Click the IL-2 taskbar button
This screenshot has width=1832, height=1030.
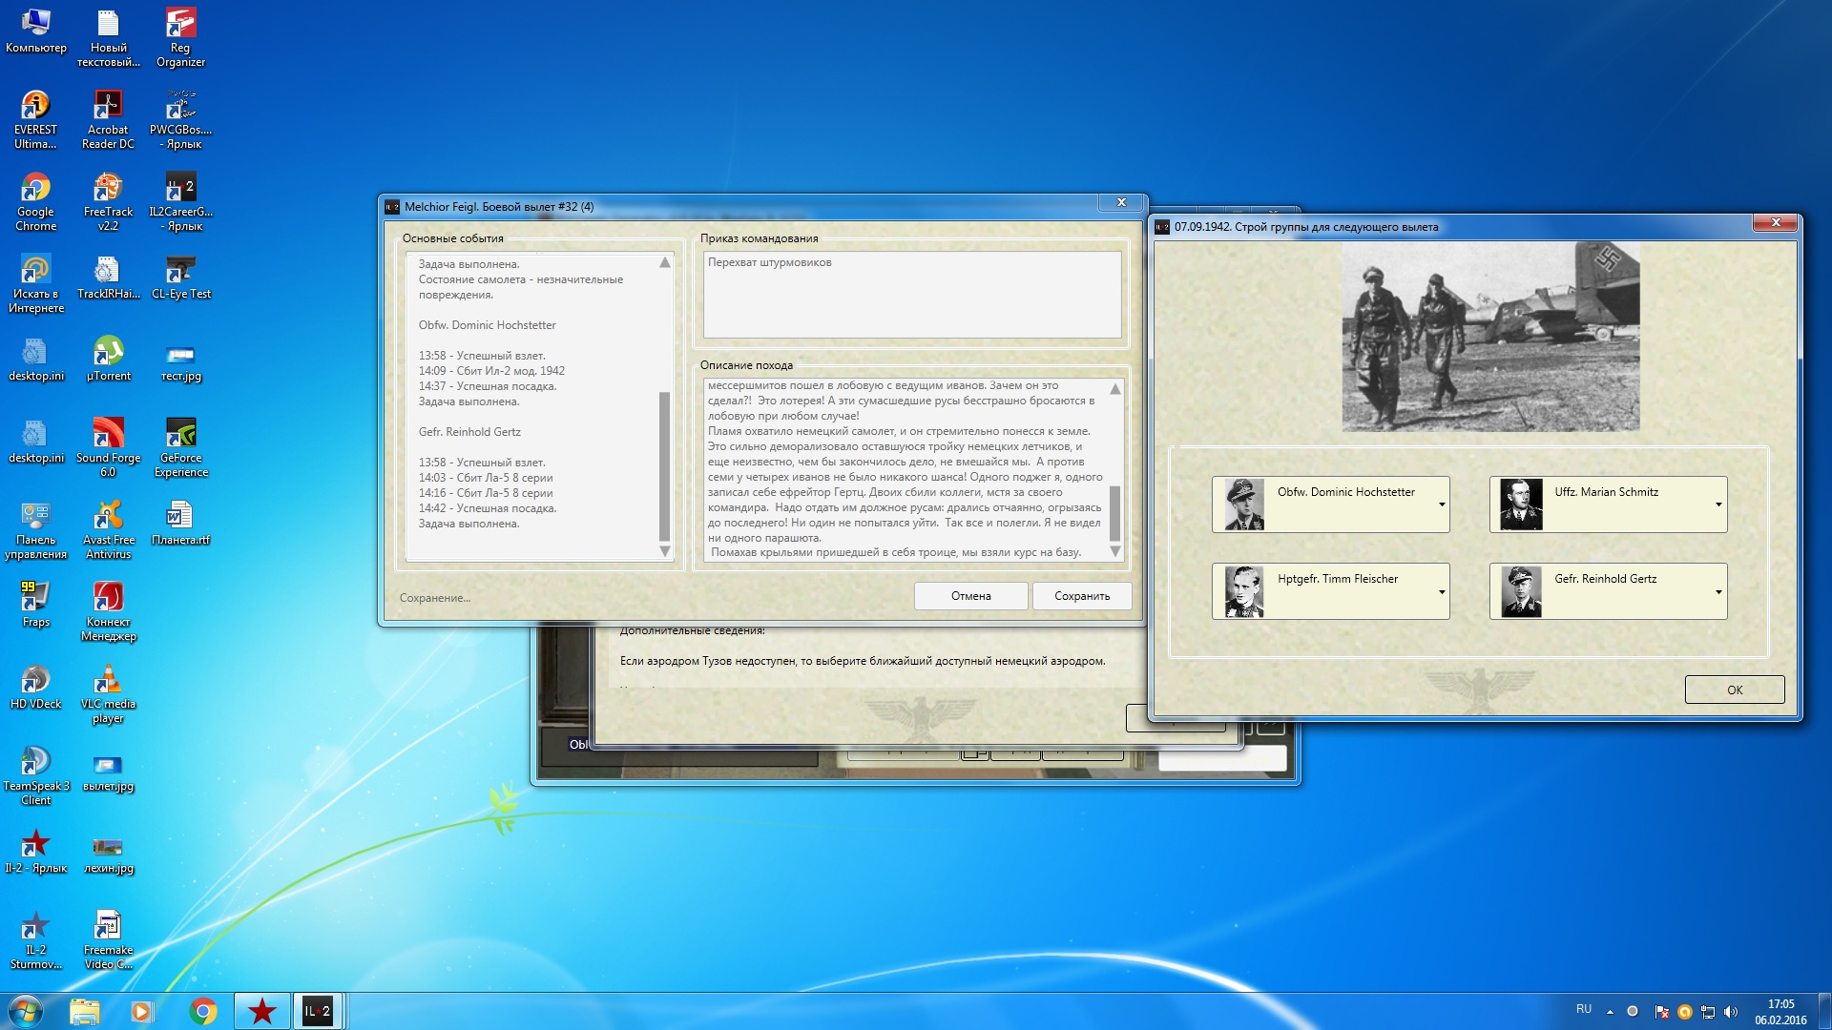(x=317, y=1011)
